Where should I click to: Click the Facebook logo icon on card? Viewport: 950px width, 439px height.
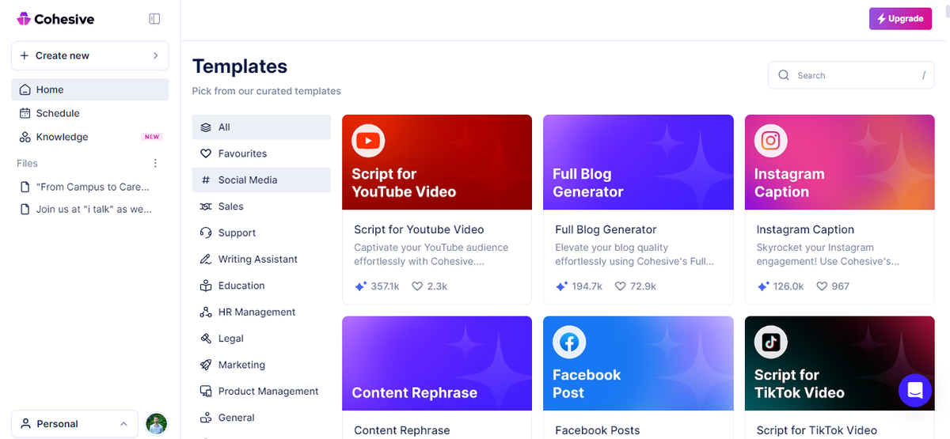click(569, 342)
